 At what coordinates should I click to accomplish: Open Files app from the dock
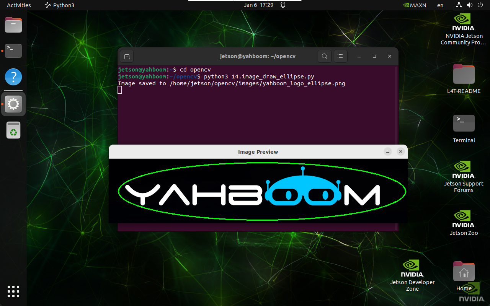coord(13,25)
